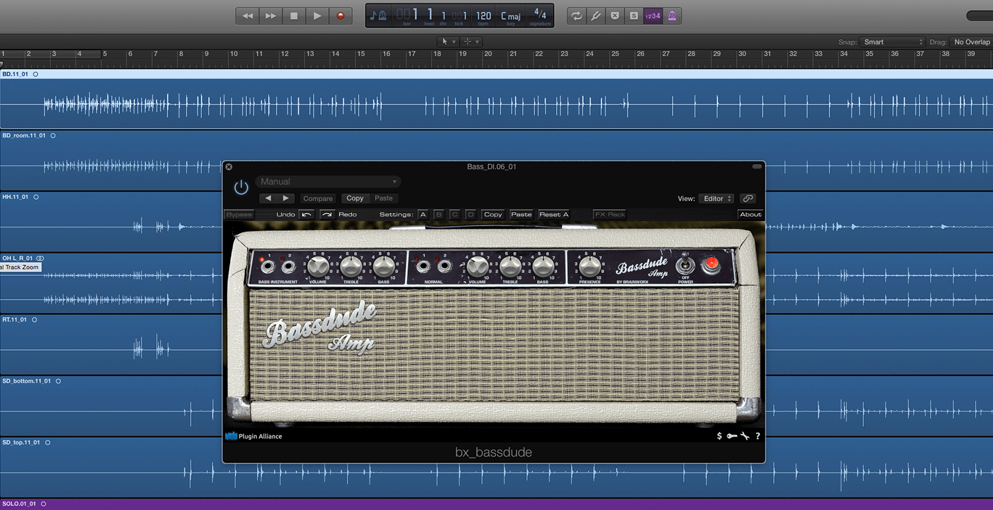Go to next preset with right arrow

click(285, 198)
